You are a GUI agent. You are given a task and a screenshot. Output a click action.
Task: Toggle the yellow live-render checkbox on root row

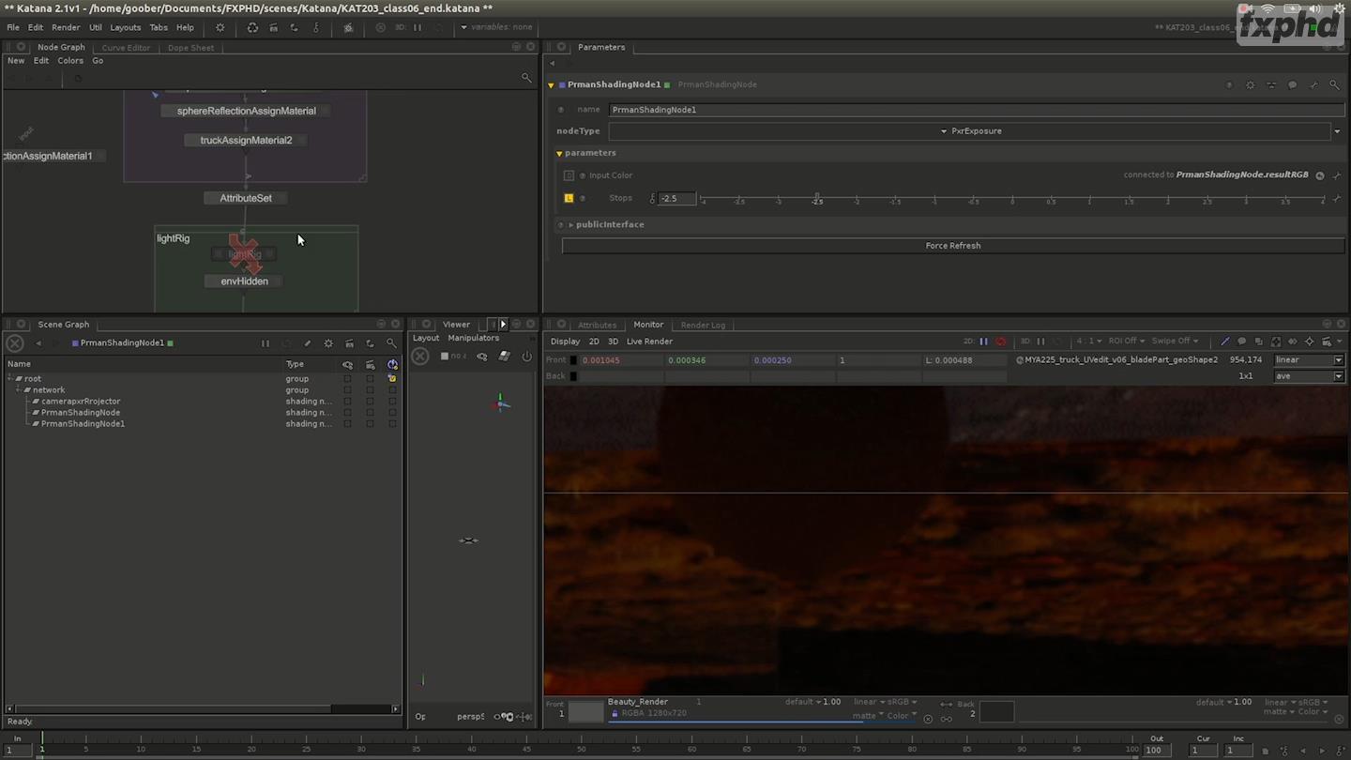(392, 379)
